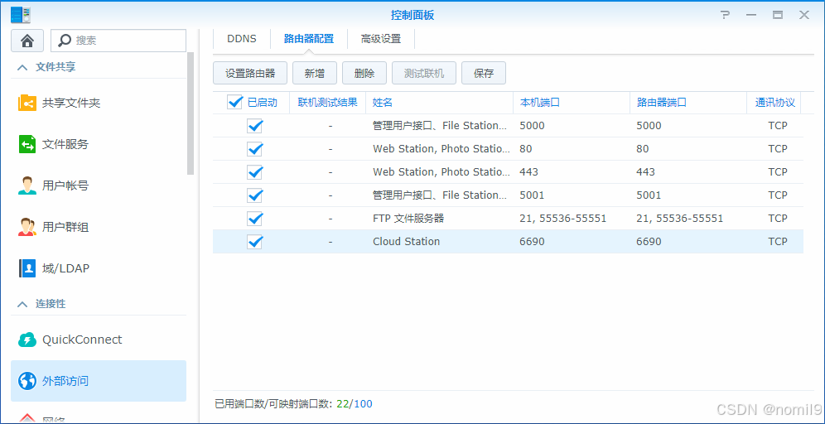Uncheck the port 5000 rule checkbox

(x=254, y=126)
